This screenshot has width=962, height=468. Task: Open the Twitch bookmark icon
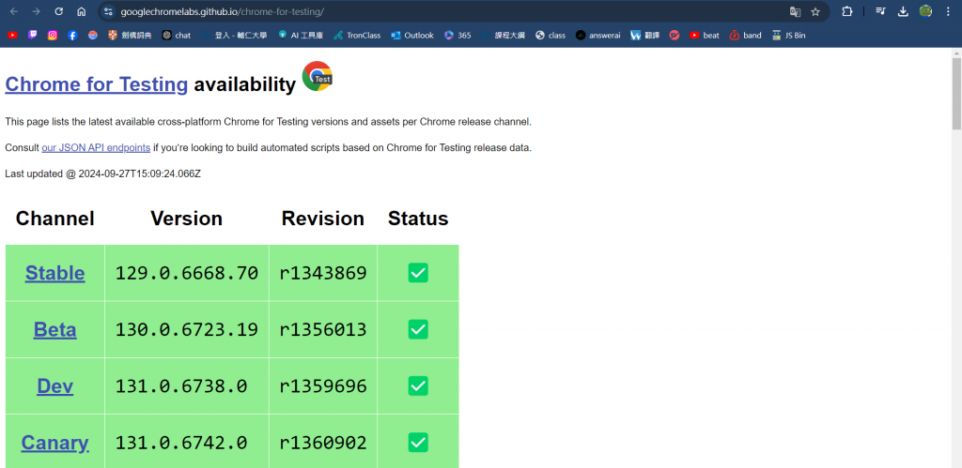33,36
